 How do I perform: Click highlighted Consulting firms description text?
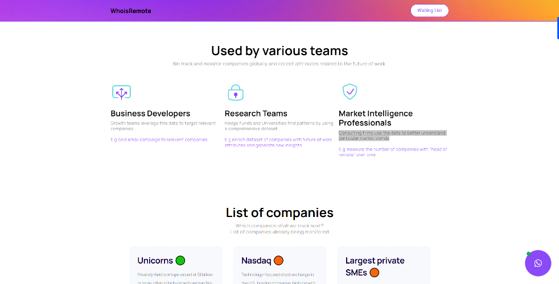click(392, 135)
